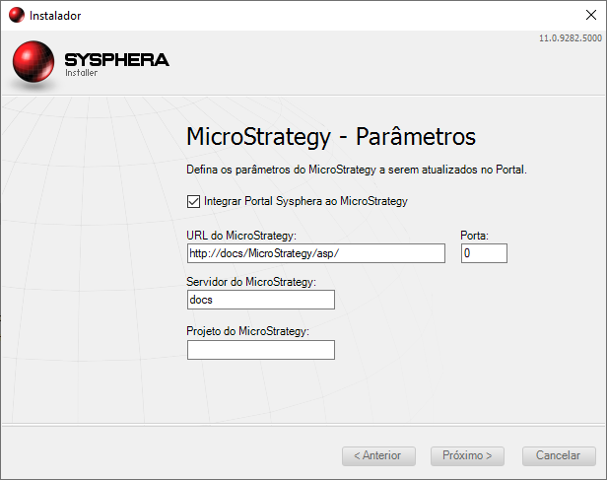Click the 'Porta:' label
The image size is (607, 480).
[475, 236]
